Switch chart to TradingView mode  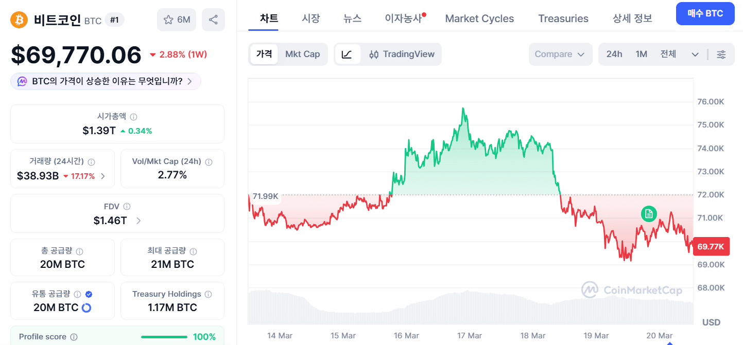[402, 55]
